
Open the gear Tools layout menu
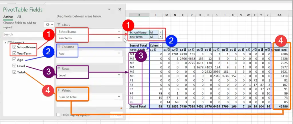click(49, 25)
